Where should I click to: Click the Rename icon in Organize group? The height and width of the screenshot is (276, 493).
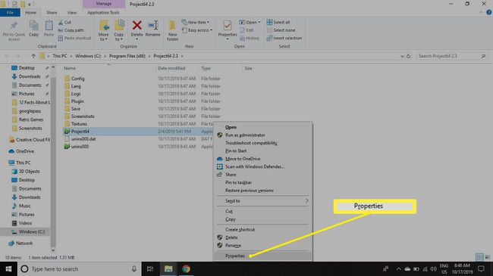[153, 26]
